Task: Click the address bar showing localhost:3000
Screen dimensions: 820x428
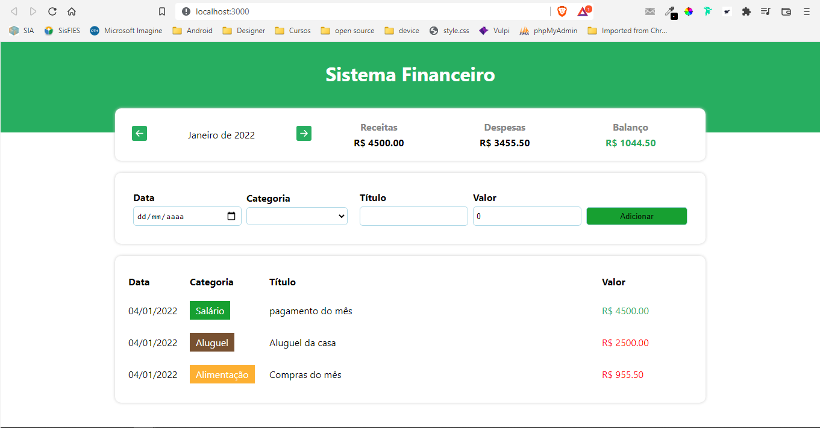Action: pyautogui.click(x=361, y=11)
